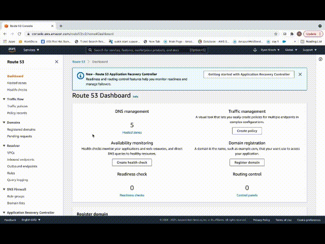Close the Route 53 Console tab
This screenshot has height=244, width=325.
(x=52, y=26)
